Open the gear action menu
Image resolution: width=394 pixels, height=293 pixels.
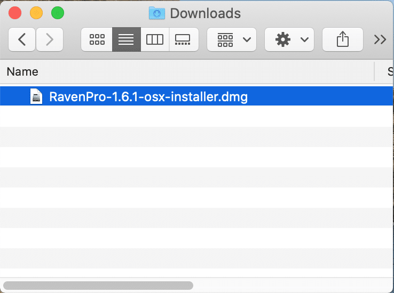(x=289, y=39)
